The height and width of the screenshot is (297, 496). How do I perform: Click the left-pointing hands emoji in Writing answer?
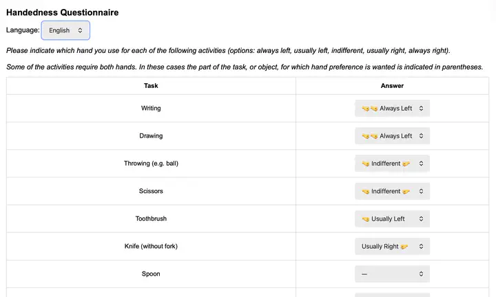pyautogui.click(x=370, y=109)
